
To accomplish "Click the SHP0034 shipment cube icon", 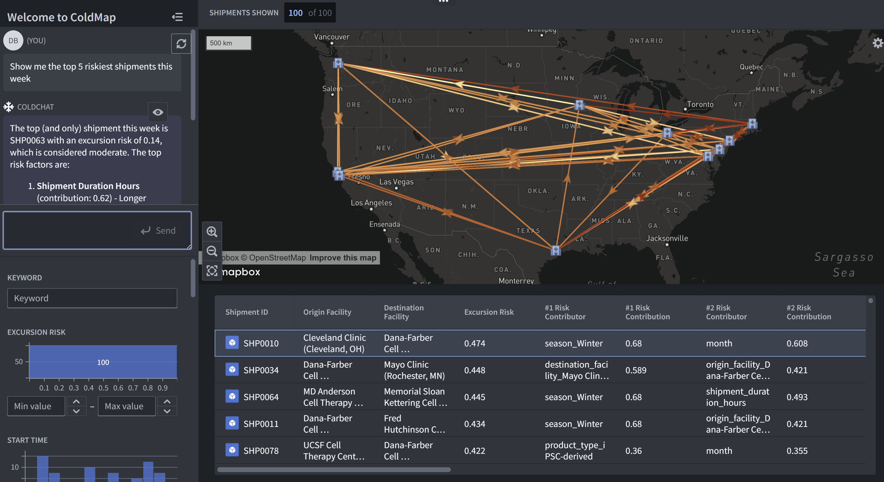I will (232, 369).
